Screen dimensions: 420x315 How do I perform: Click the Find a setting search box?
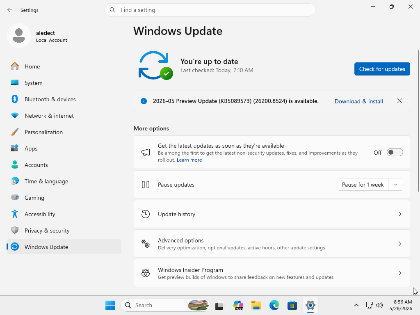coord(210,10)
